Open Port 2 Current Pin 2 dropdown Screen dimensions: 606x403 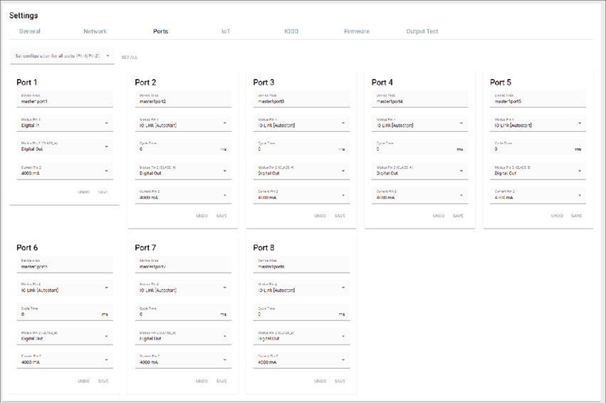(183, 195)
